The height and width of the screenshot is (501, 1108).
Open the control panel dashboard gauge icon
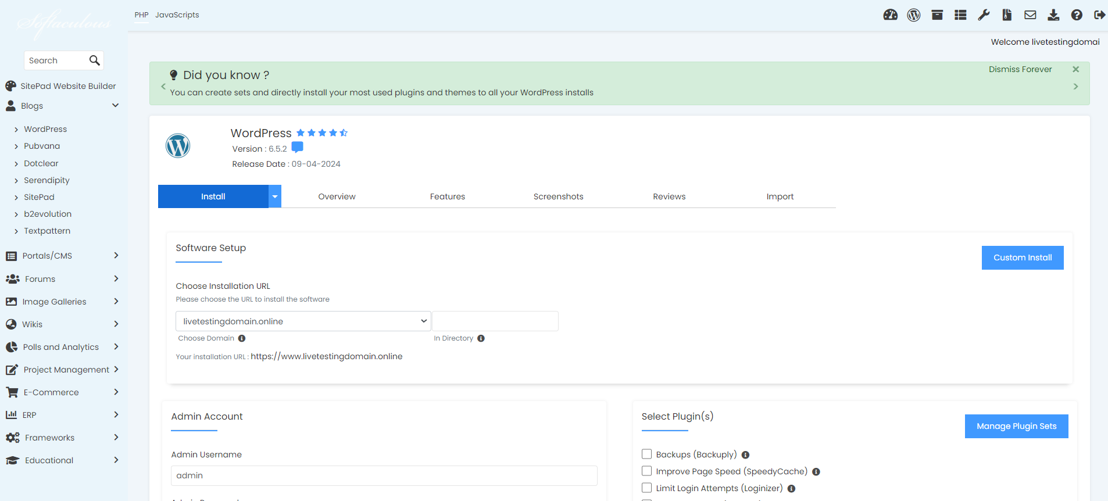[890, 15]
